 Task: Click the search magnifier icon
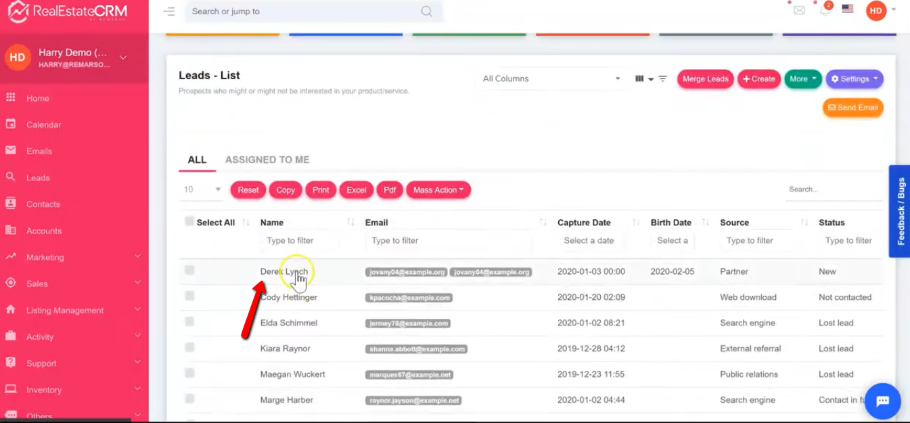426,12
